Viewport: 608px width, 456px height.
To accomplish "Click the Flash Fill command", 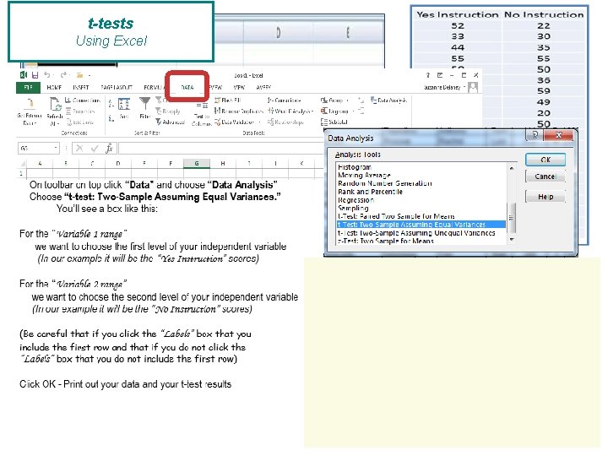I will (x=228, y=100).
